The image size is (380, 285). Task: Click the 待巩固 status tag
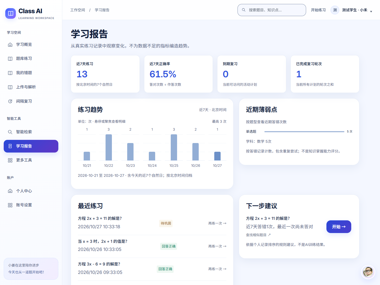pyautogui.click(x=166, y=223)
